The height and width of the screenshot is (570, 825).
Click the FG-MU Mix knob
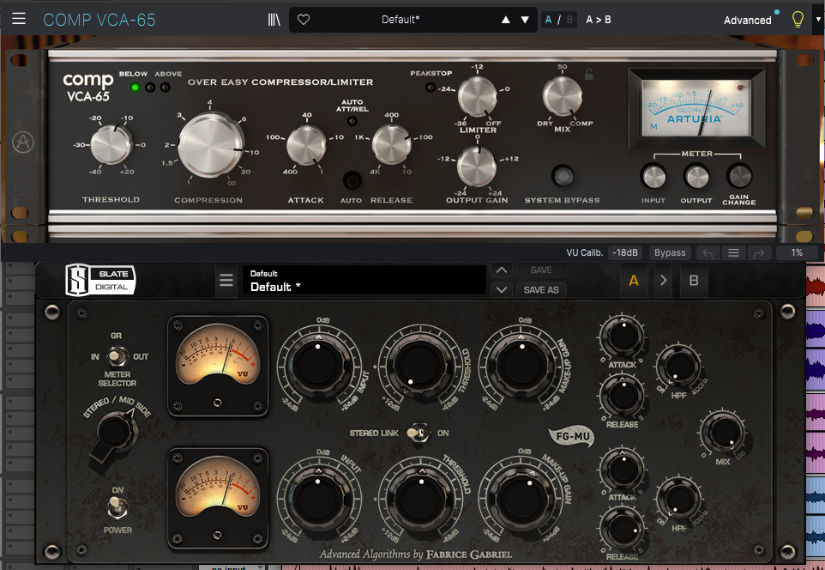coord(725,433)
